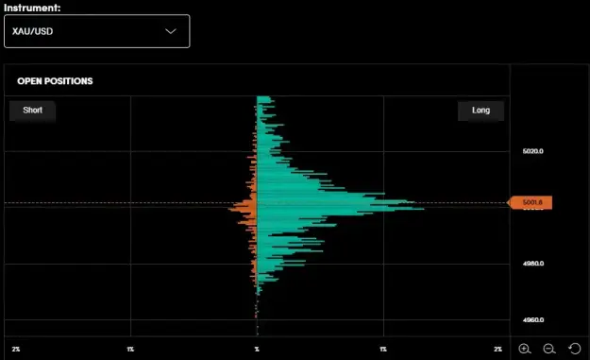Zoom out of the open positions chart
Viewport: 590px width, 360px height.
point(549,349)
